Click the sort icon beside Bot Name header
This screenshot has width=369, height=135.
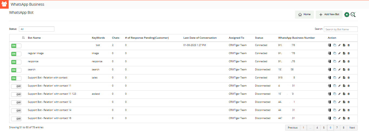coord(23,38)
